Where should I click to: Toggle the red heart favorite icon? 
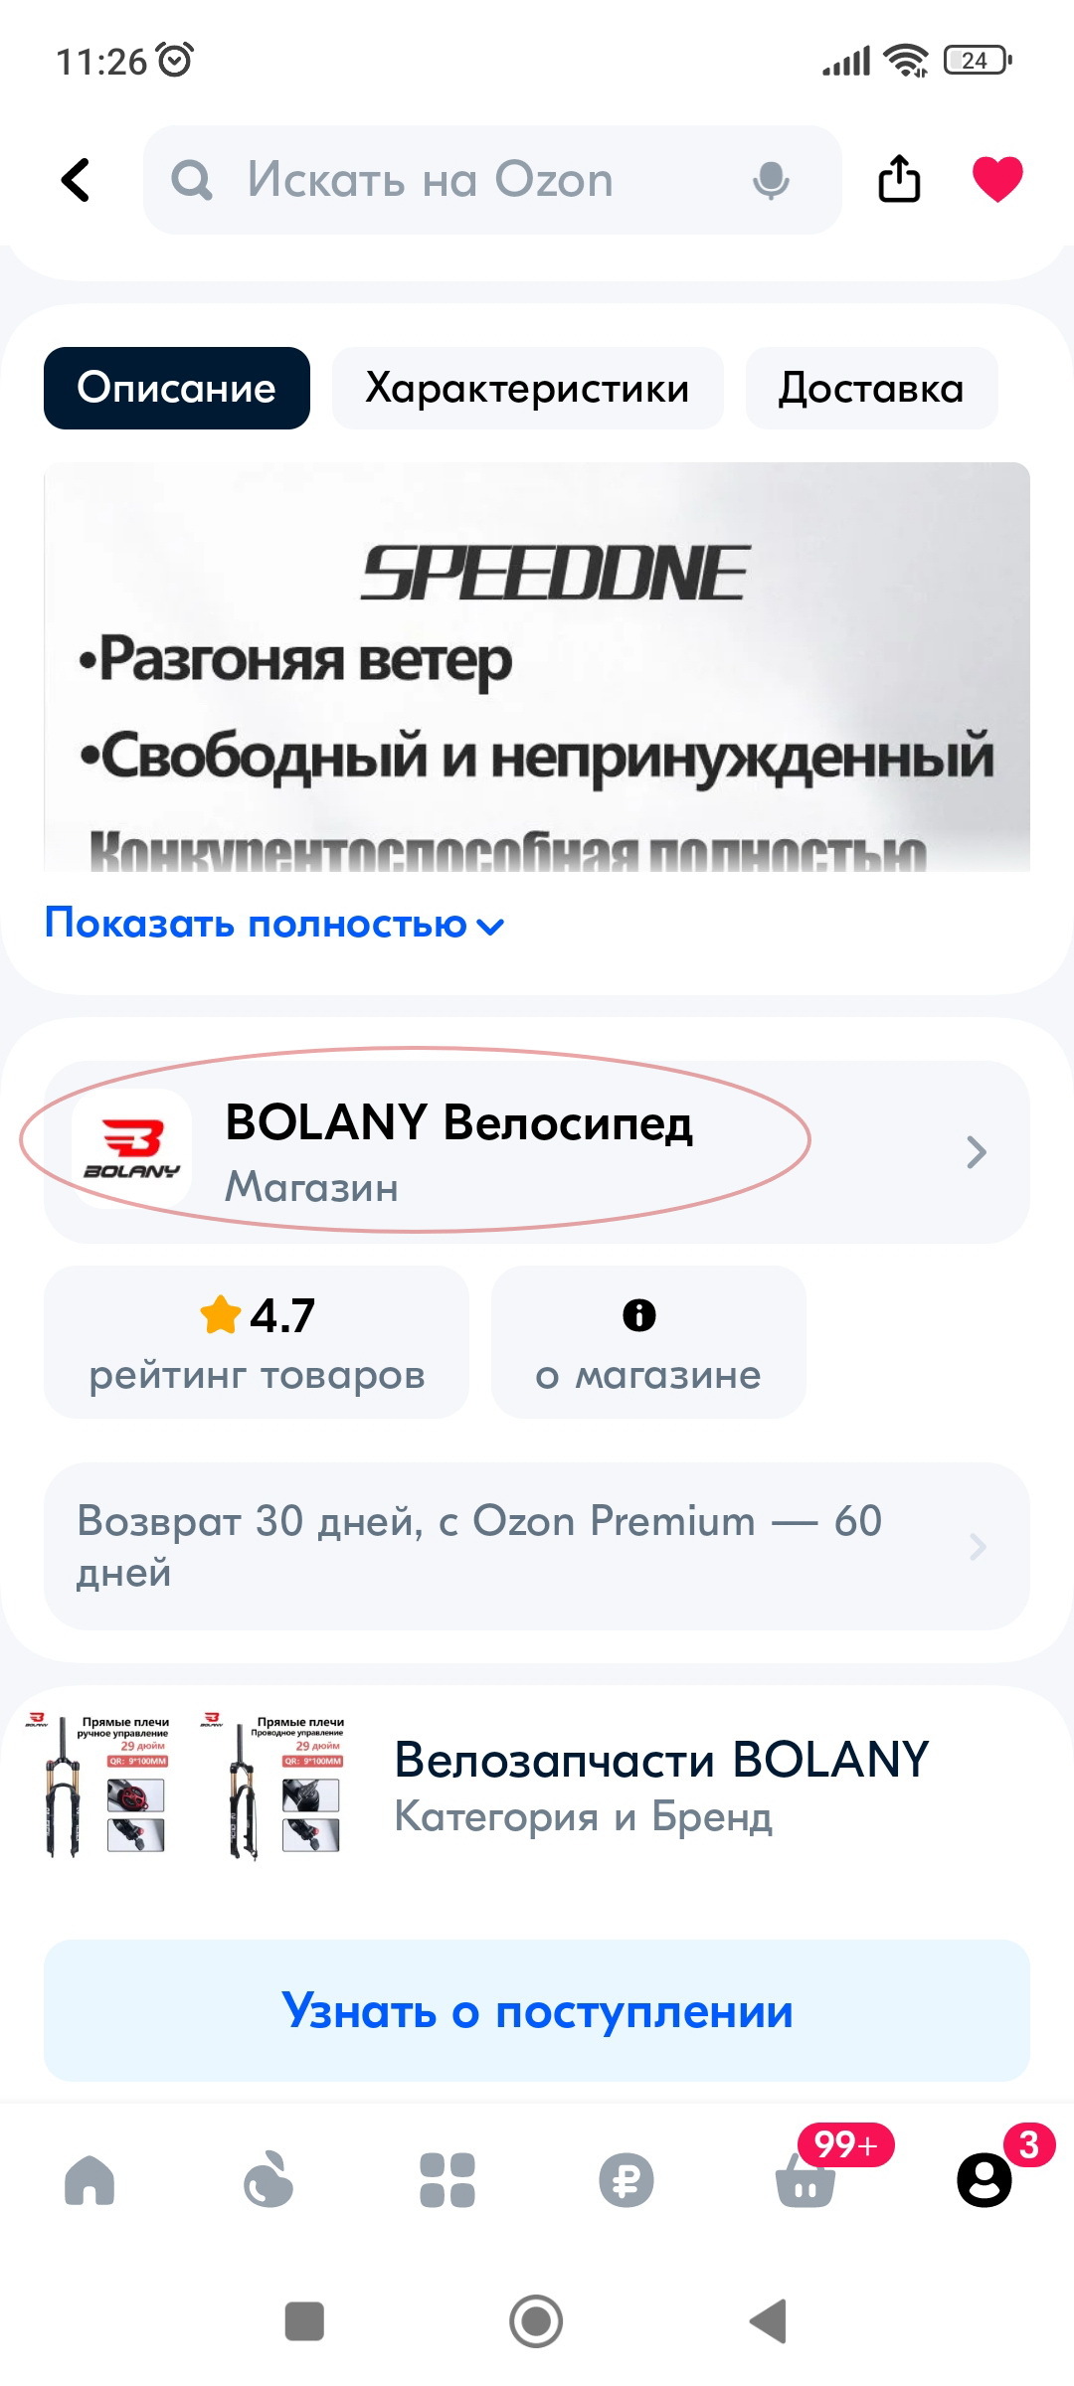point(997,179)
